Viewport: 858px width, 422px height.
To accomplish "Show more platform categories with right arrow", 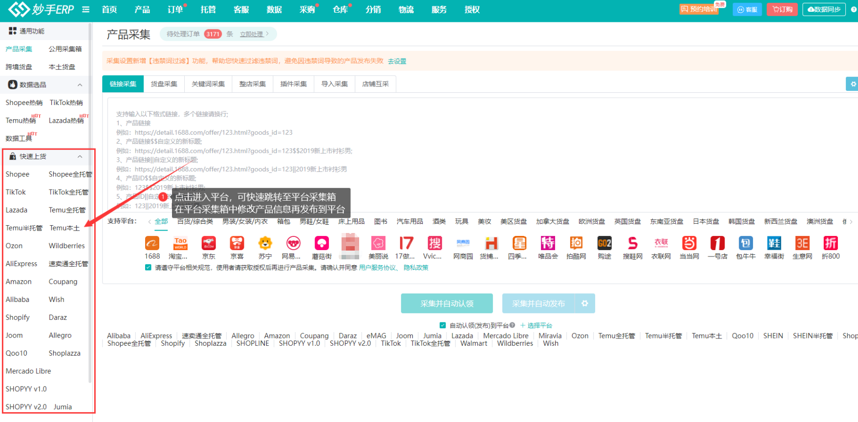I will (x=851, y=222).
